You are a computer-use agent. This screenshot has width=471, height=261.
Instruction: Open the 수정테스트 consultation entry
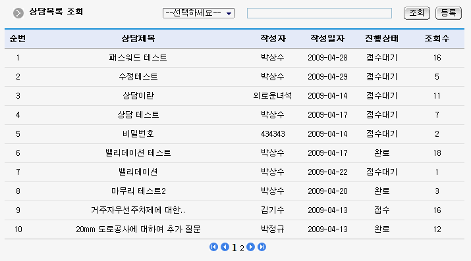[138, 77]
